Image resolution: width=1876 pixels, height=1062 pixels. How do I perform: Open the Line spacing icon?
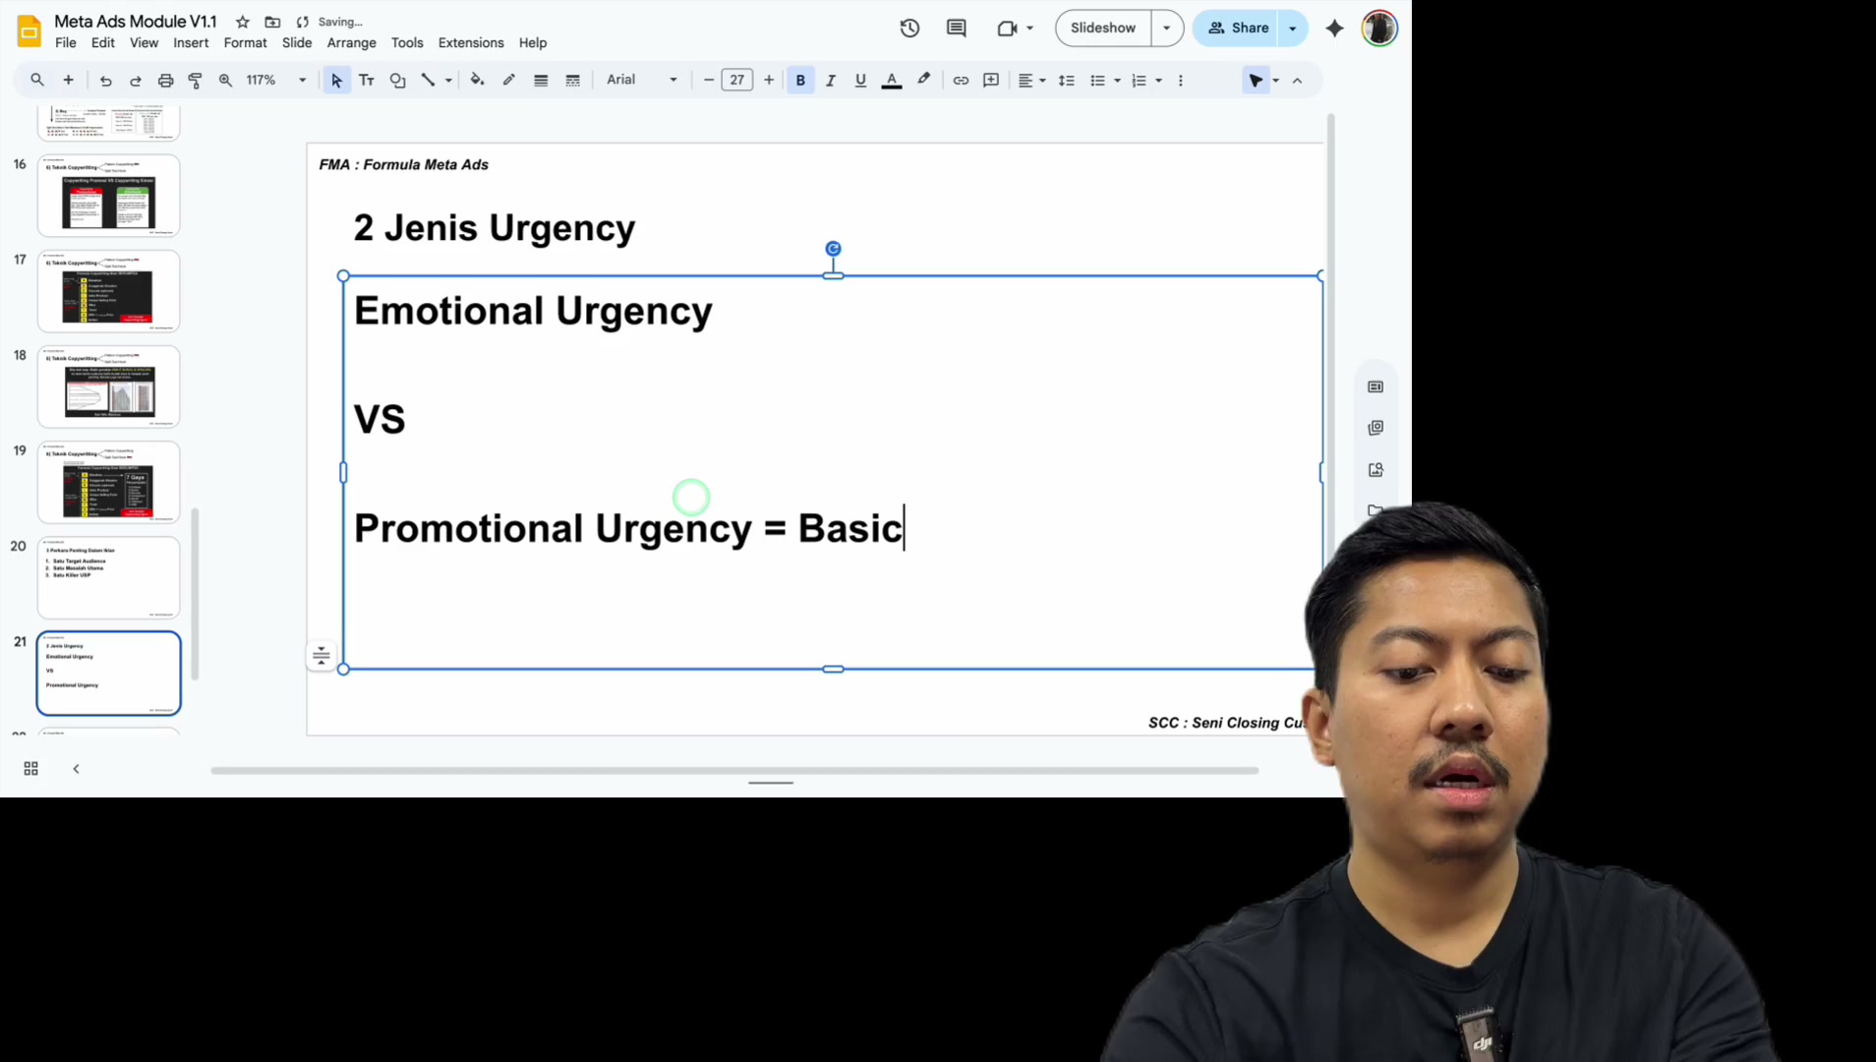(1066, 81)
